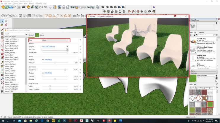Click the help icon next to Type row
This screenshot has width=220, height=123.
click(x=80, y=40)
